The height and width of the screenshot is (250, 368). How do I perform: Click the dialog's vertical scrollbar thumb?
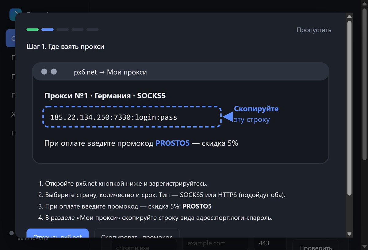tap(349, 107)
